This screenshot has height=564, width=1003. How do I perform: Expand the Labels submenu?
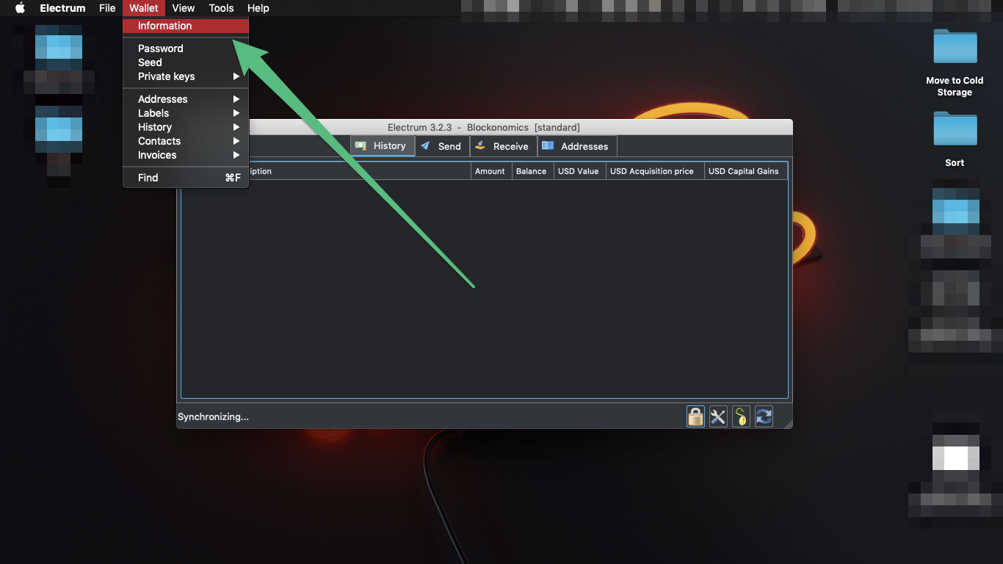(186, 113)
